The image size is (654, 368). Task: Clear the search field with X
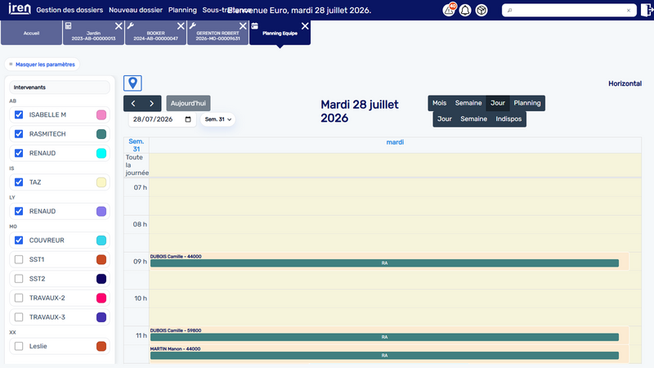pos(629,11)
